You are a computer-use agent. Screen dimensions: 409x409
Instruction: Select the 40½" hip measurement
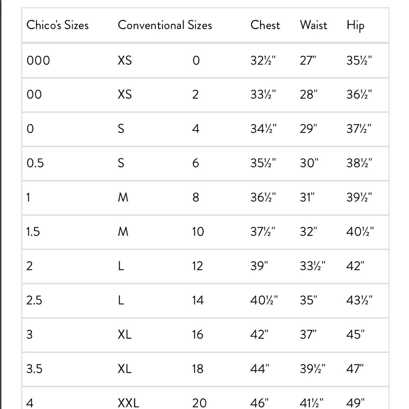[360, 231]
